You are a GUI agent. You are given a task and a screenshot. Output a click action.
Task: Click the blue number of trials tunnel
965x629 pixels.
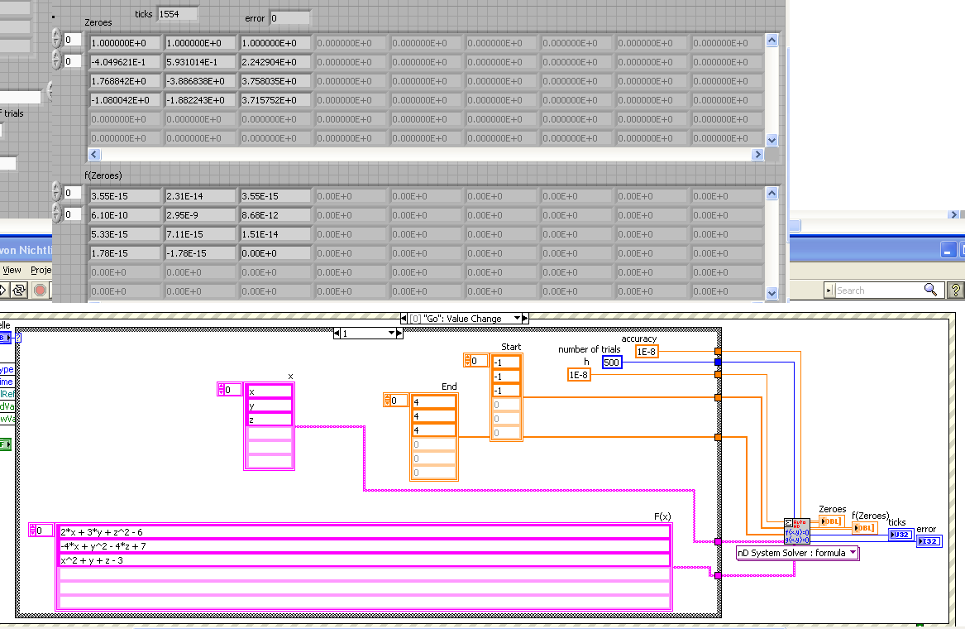[x=718, y=363]
